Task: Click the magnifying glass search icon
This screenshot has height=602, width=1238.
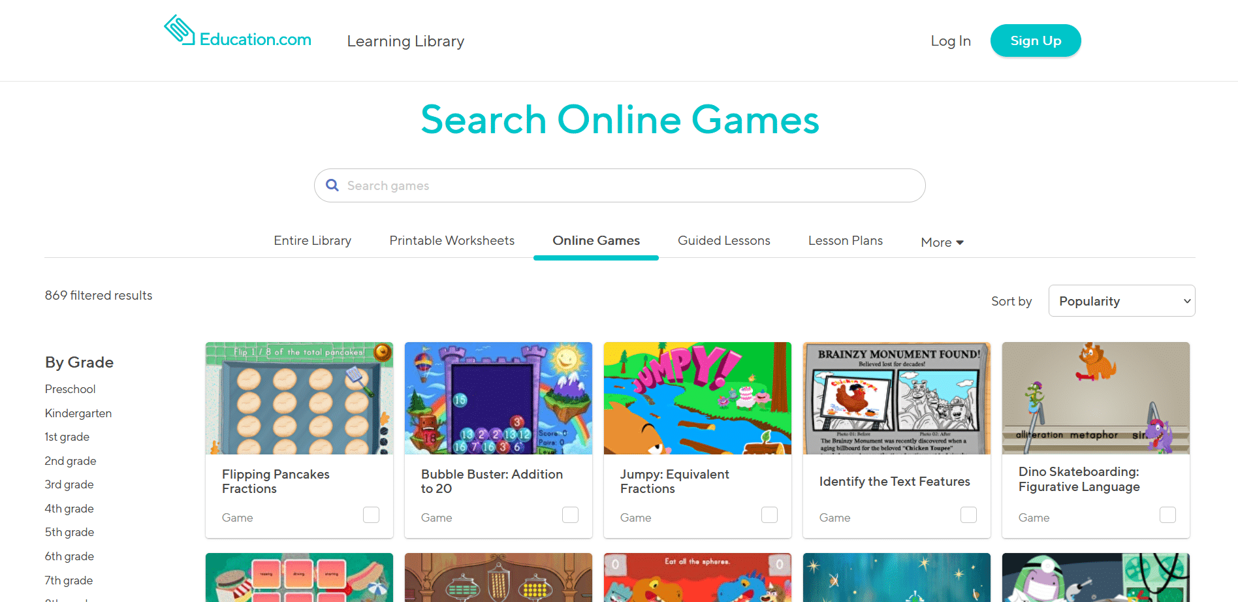Action: click(332, 185)
